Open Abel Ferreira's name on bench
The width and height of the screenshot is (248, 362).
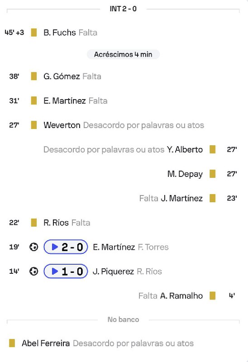(46, 343)
